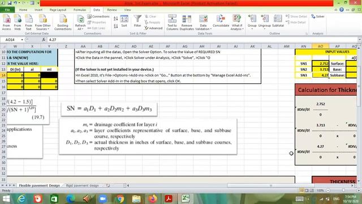Toggle the Filter funnel
362x204 pixels.
[137, 21]
